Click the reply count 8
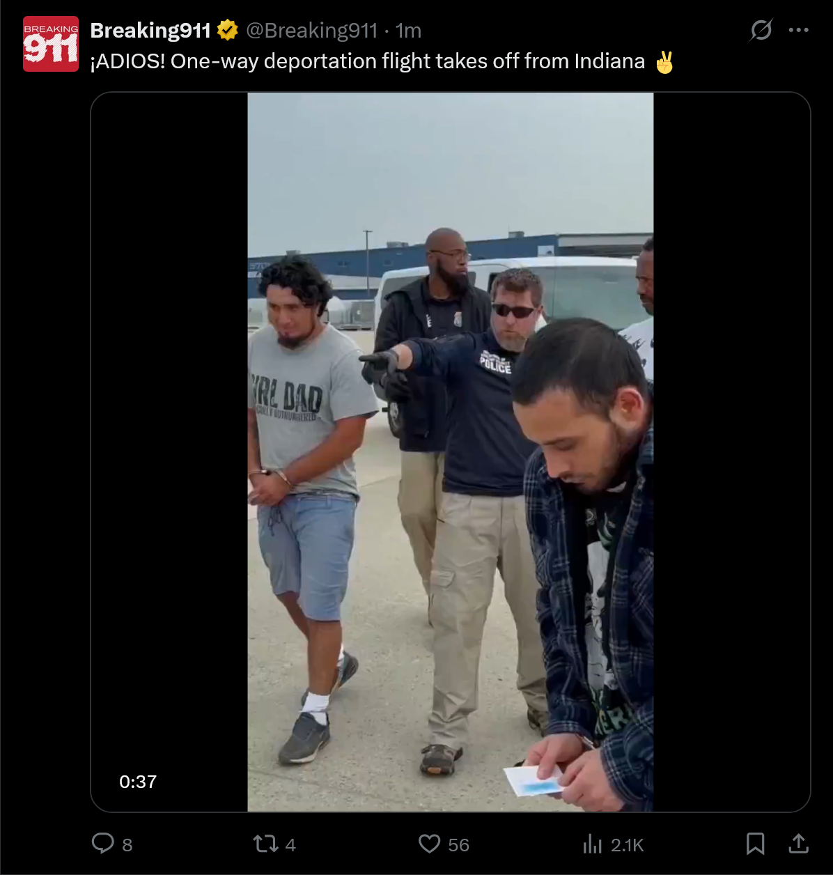 pos(127,845)
